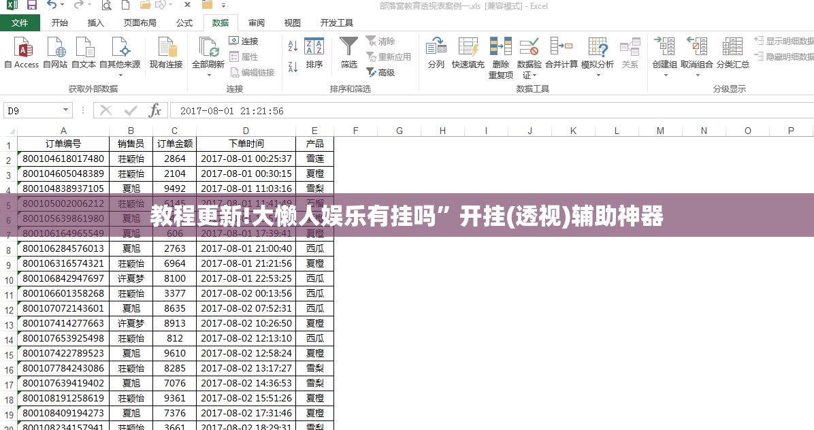Click Reapply (重新应用) filter
This screenshot has width=814, height=430.
pos(389,56)
